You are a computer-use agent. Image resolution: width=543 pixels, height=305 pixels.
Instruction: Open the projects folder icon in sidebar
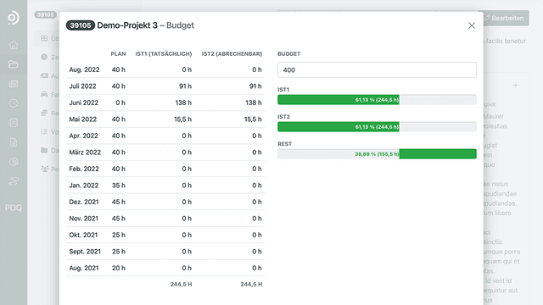point(14,64)
